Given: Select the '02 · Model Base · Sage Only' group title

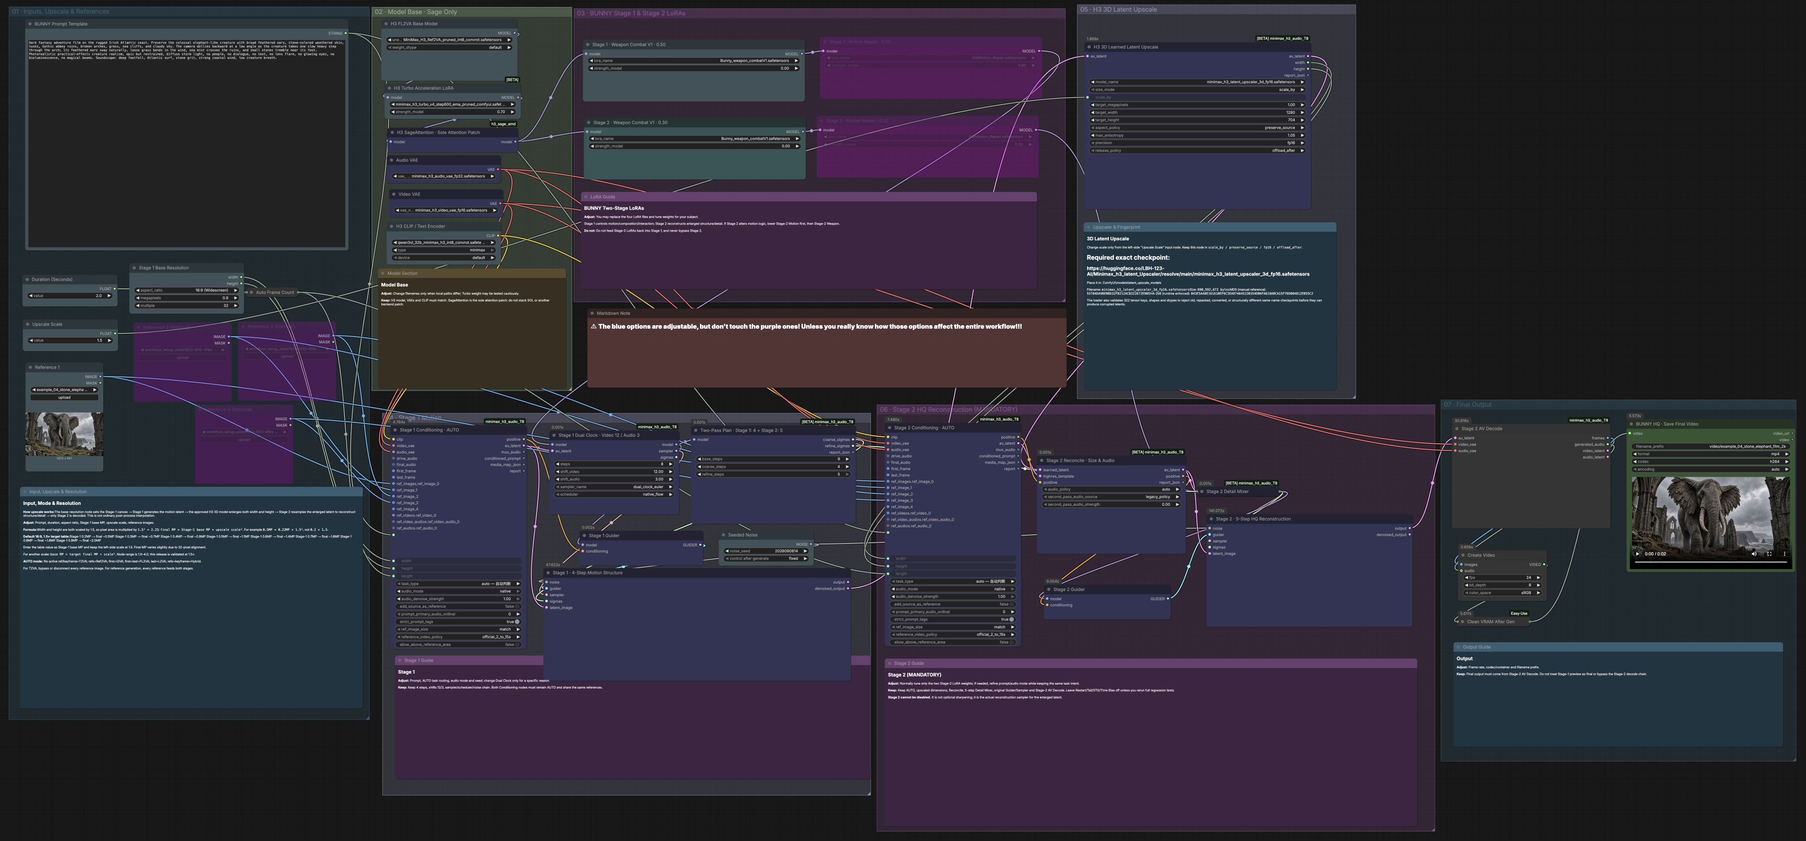Looking at the screenshot, I should (416, 12).
